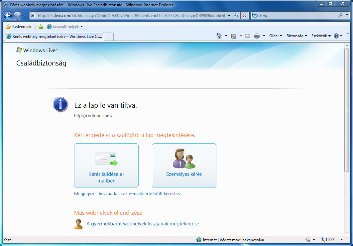
Task: Click the Kész status text
Action: coord(7,240)
